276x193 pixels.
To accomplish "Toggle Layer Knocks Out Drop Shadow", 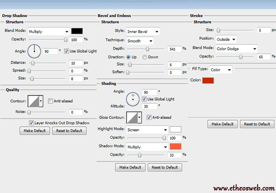I will [31, 123].
